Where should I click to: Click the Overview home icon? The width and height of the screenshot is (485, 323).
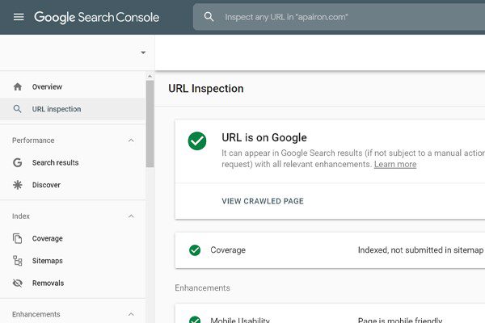click(x=18, y=87)
